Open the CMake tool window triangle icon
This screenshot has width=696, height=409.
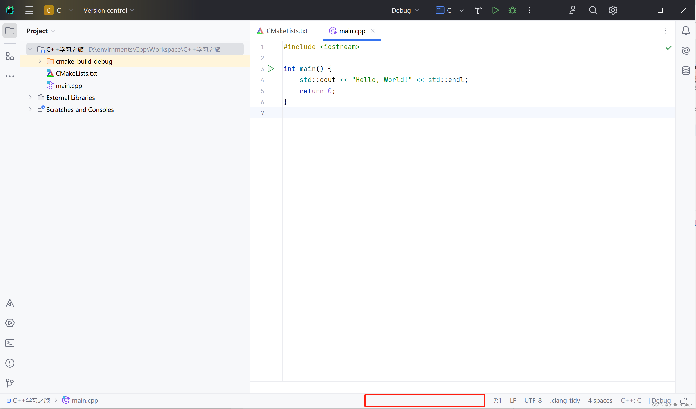pyautogui.click(x=10, y=303)
